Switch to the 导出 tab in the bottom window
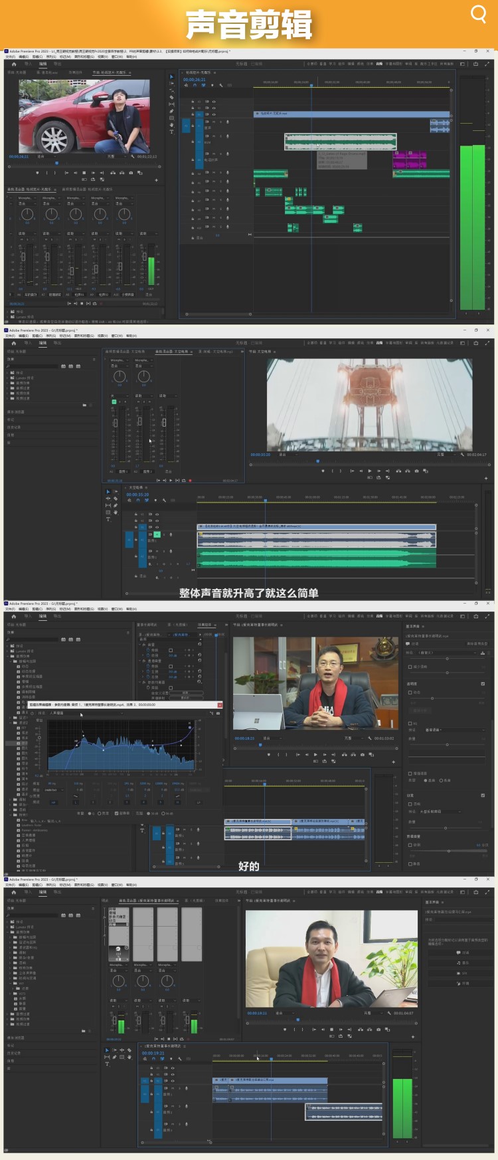The width and height of the screenshot is (498, 1160). (x=57, y=892)
